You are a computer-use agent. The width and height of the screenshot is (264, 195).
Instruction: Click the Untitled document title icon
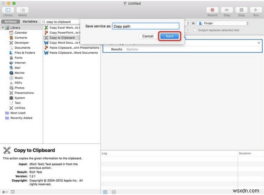coord(125,3)
